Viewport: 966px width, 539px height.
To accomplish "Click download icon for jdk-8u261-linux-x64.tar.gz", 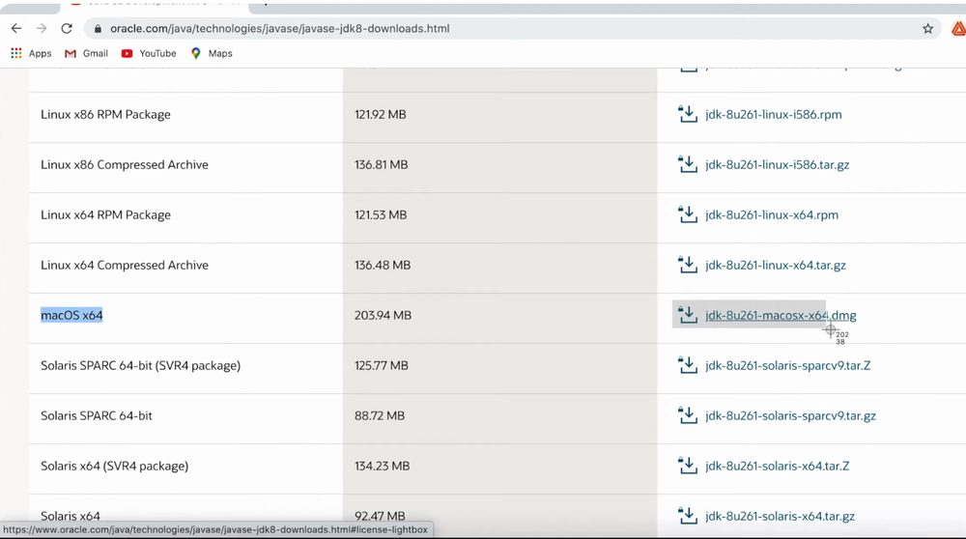I will pyautogui.click(x=688, y=265).
